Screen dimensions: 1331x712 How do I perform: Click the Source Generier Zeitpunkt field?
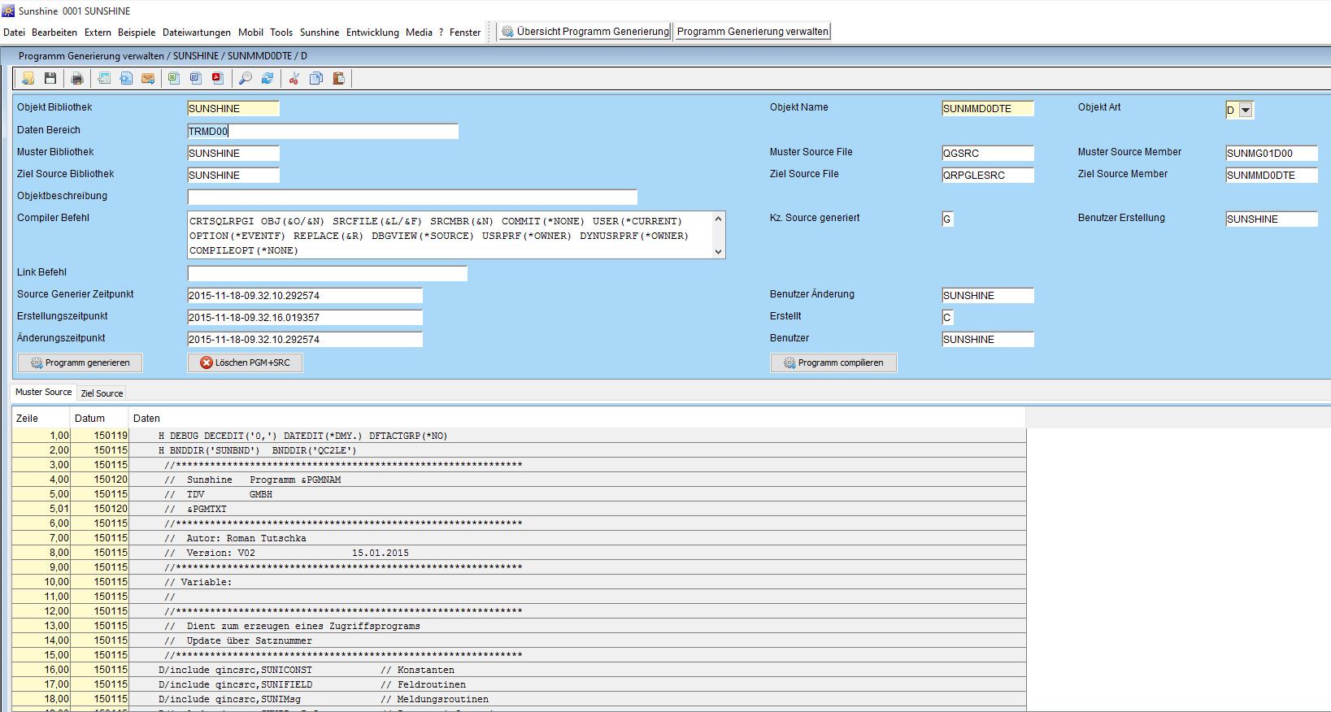[305, 295]
